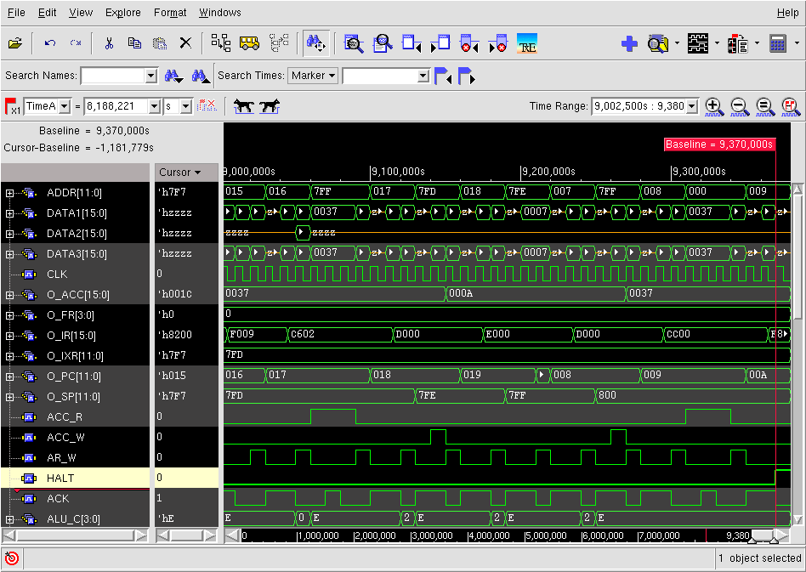This screenshot has width=806, height=572.
Task: Open file with the folder icon
Action: coord(15,43)
